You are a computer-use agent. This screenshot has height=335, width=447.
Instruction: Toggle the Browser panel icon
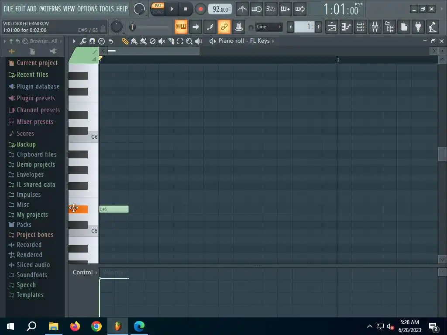[x=389, y=27]
